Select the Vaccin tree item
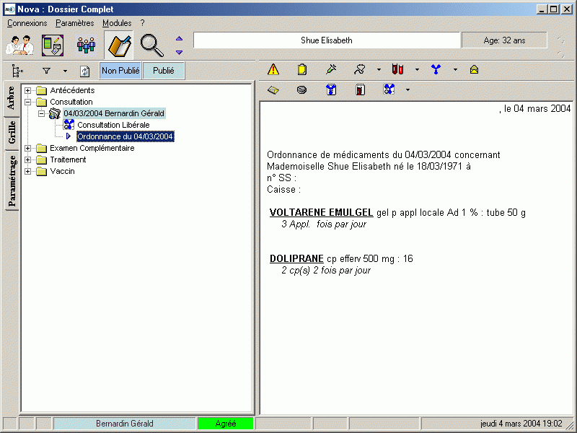The width and height of the screenshot is (577, 433). pyautogui.click(x=62, y=171)
